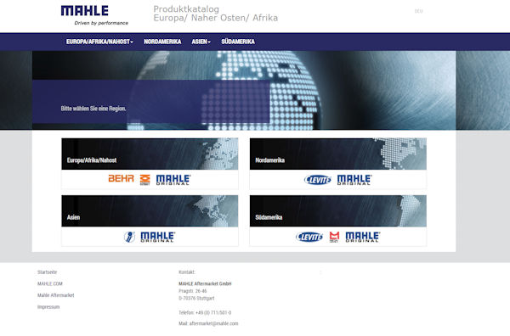This screenshot has height=336, width=510.
Task: Open the Impressum footer link
Action: tap(48, 307)
